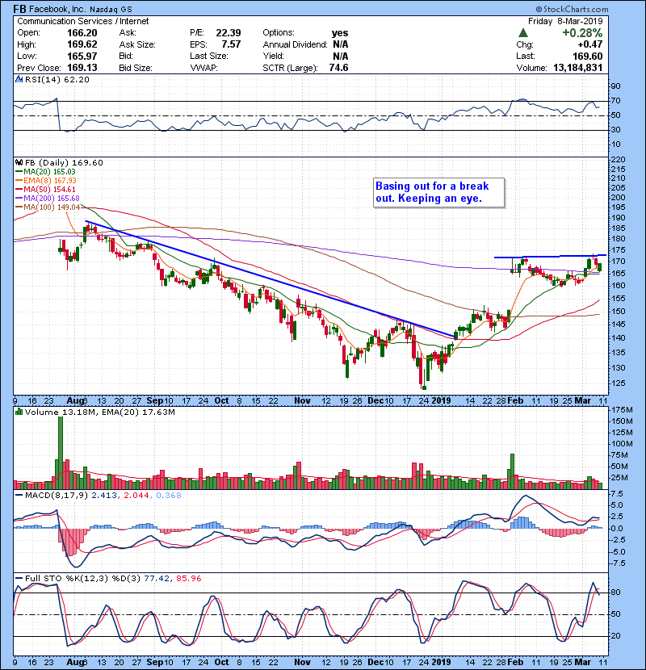Screen dimensions: 646x670
Task: Click 'Communication Services / Internet' sector text
Action: click(83, 21)
